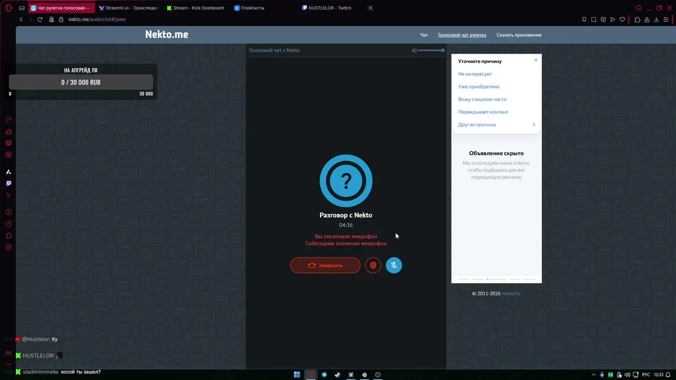
Task: Open Скачать приложения menu item
Action: (519, 35)
